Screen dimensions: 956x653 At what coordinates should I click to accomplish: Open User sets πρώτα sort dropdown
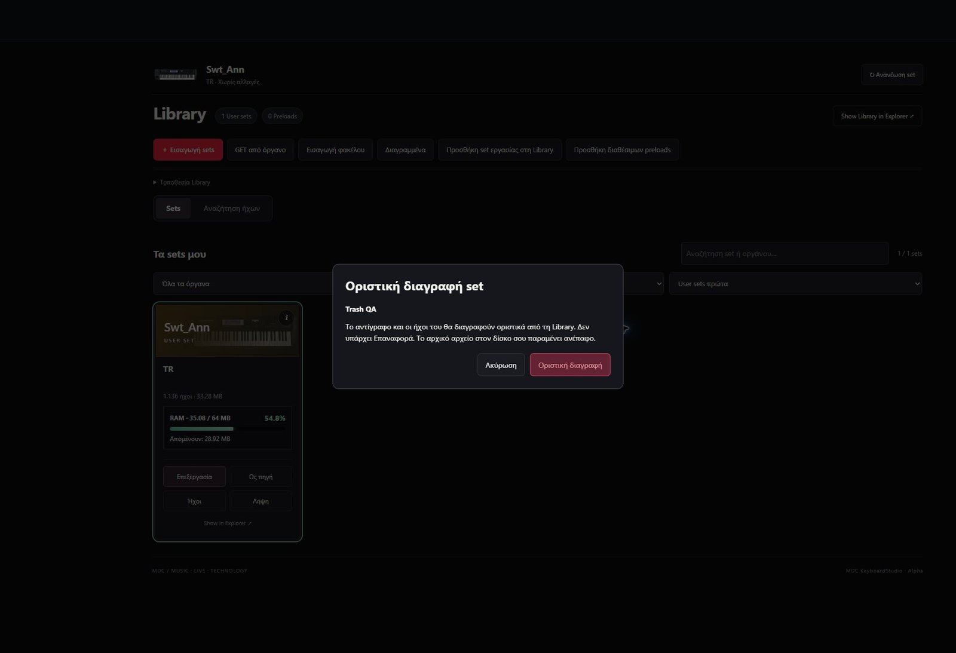(795, 284)
